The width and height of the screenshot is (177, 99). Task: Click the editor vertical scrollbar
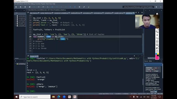[143, 43]
